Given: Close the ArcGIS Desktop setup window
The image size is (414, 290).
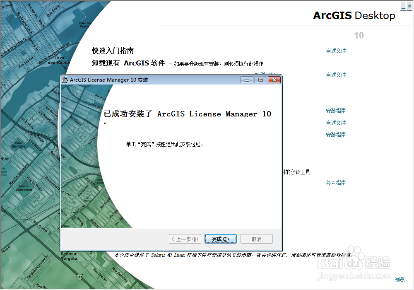Looking at the screenshot, I should pyautogui.click(x=409, y=6).
